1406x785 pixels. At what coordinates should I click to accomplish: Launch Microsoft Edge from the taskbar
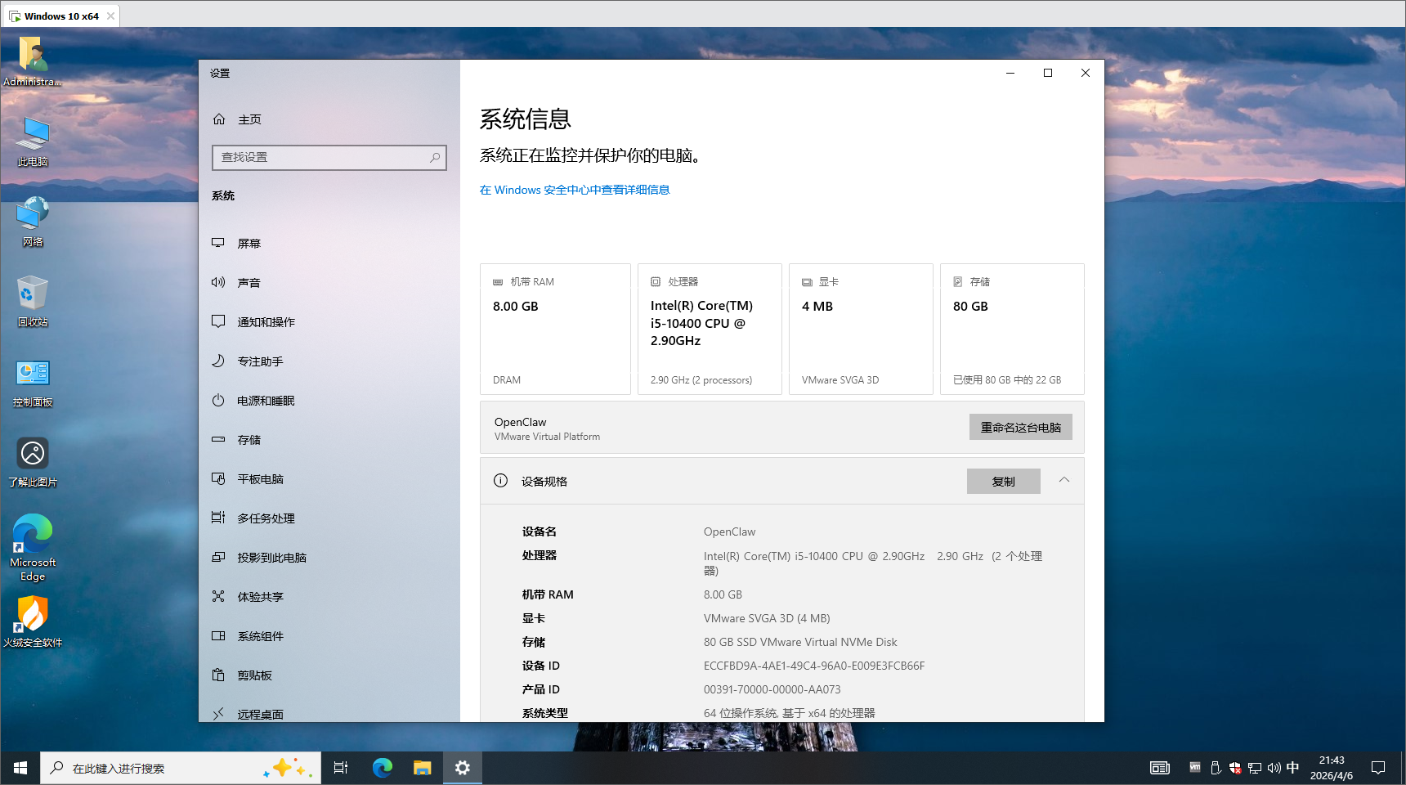(x=382, y=767)
